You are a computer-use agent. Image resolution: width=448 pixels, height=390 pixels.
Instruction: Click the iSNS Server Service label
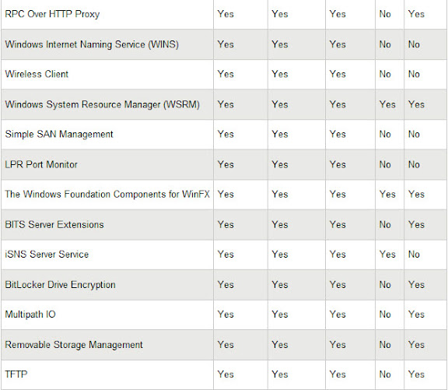pos(47,255)
